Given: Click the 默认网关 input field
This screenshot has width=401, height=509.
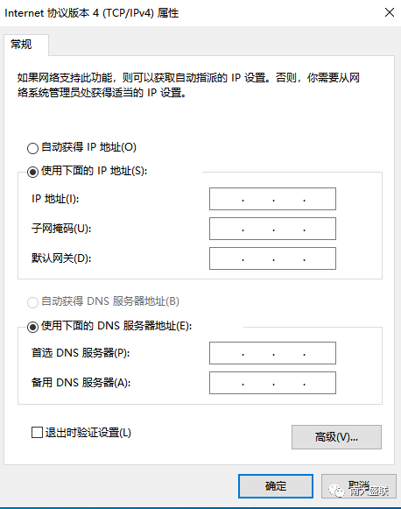Looking at the screenshot, I should (272, 258).
